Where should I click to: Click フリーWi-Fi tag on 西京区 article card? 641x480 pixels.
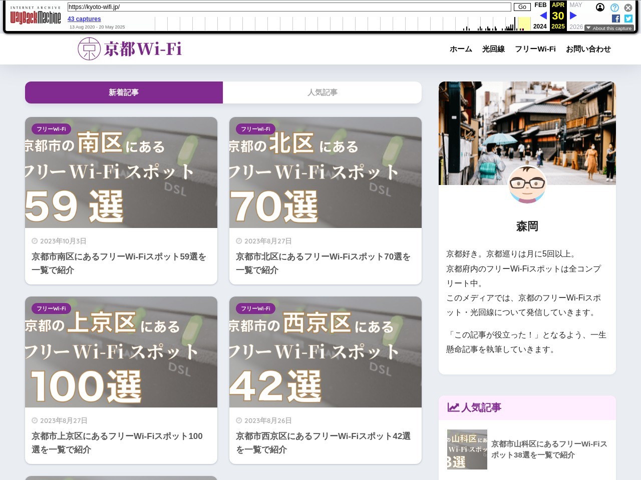pyautogui.click(x=255, y=308)
